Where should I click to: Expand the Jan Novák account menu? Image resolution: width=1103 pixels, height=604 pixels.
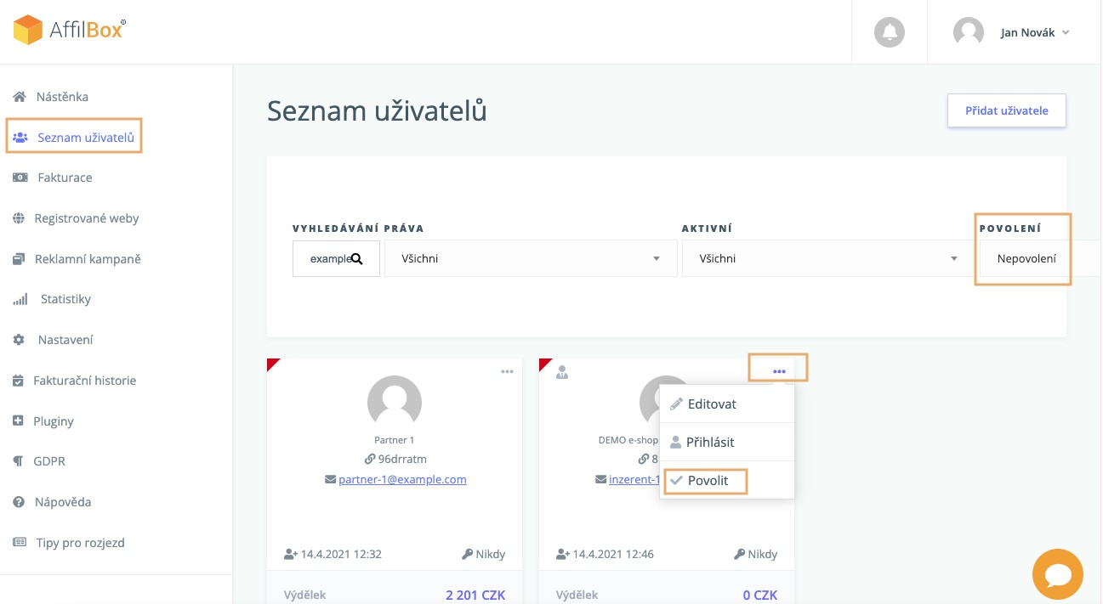point(1012,32)
